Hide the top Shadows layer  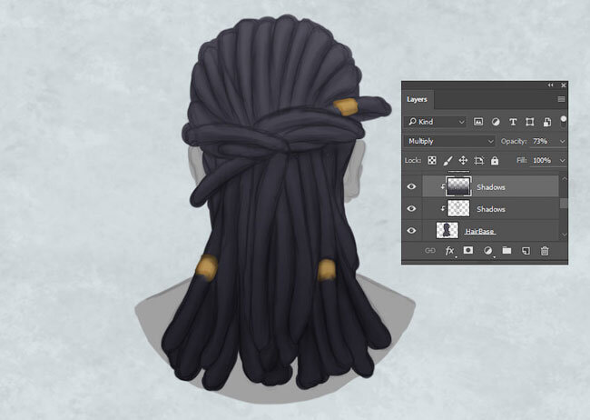click(x=411, y=186)
